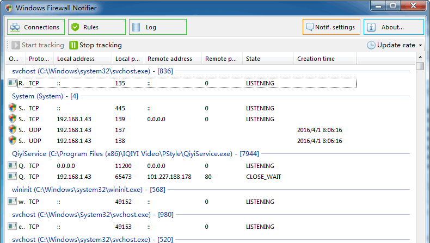Click the process icon on port 49152 row
Viewport: 430px width, 243px height.
click(12, 201)
